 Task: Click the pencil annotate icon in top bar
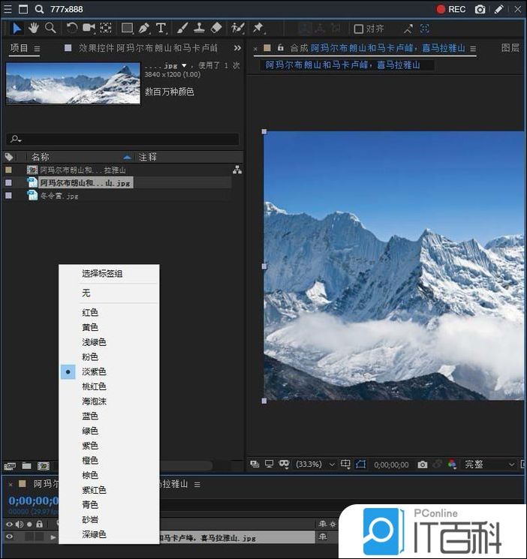[x=498, y=9]
